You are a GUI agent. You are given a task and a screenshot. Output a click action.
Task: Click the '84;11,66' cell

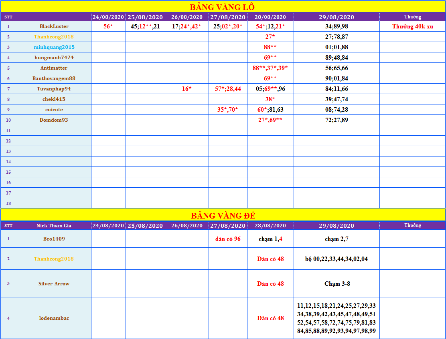click(337, 89)
